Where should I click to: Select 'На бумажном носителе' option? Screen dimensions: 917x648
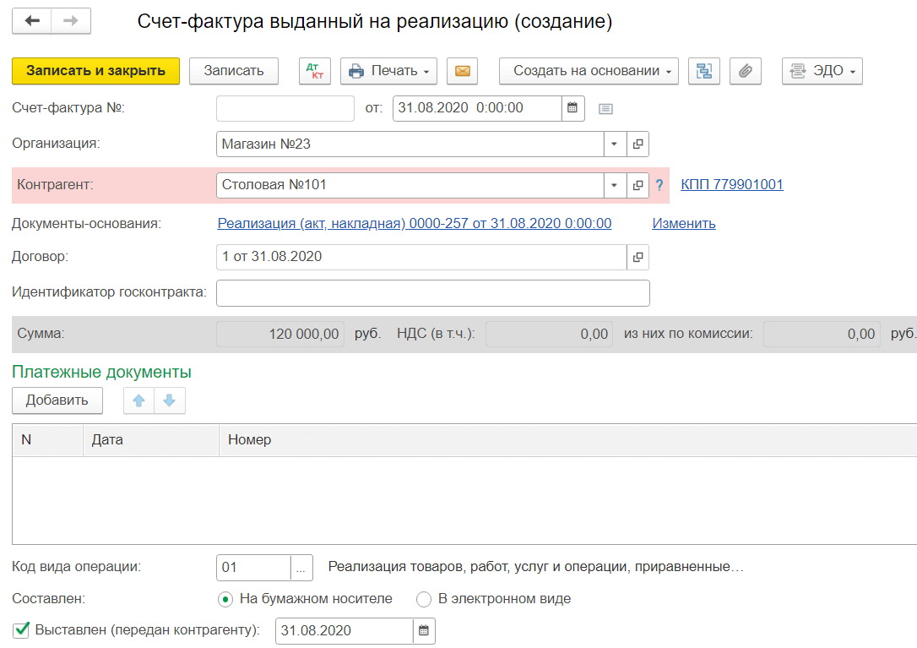[x=225, y=599]
